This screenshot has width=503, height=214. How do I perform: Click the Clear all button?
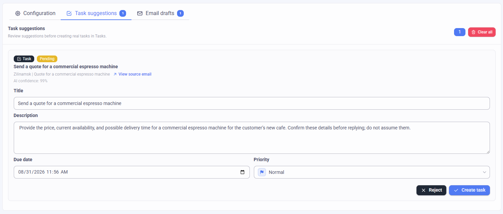click(x=482, y=32)
